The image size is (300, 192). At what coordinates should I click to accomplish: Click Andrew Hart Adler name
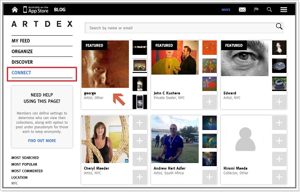170,168
